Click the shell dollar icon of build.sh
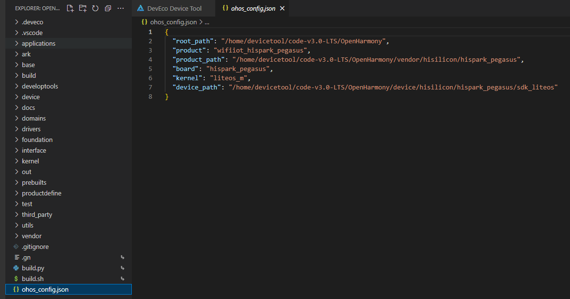Image resolution: width=570 pixels, height=299 pixels. click(16, 279)
